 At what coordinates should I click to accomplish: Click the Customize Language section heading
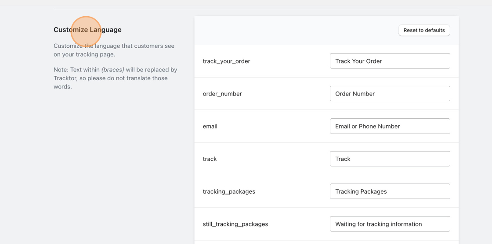point(87,30)
